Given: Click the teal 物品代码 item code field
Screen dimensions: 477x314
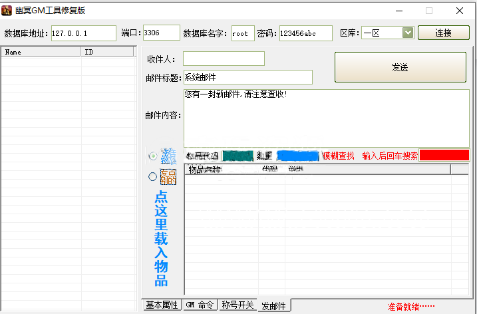Looking at the screenshot, I should pos(238,156).
